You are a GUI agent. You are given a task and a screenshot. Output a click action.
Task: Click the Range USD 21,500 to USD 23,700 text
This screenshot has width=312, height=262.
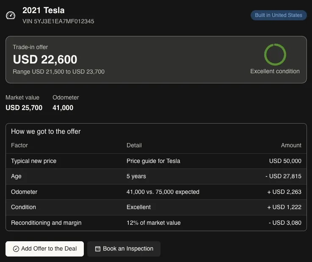pos(58,72)
